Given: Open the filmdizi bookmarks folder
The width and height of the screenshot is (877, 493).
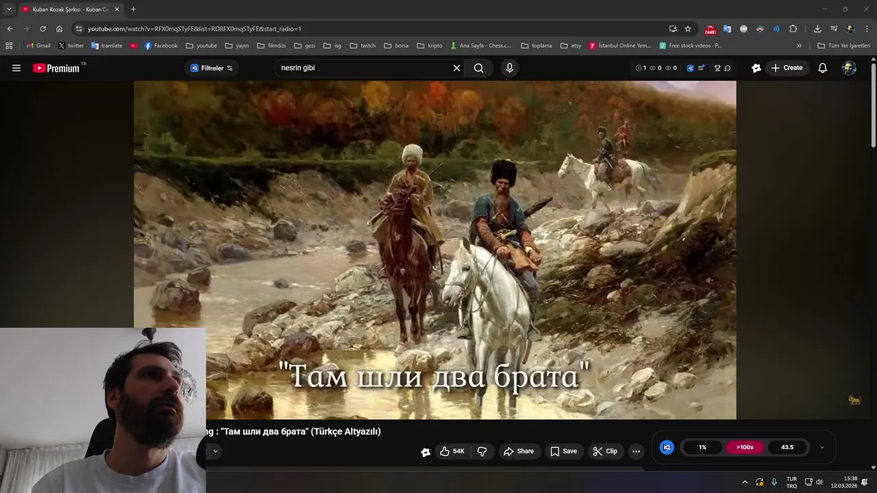Looking at the screenshot, I should pyautogui.click(x=271, y=46).
